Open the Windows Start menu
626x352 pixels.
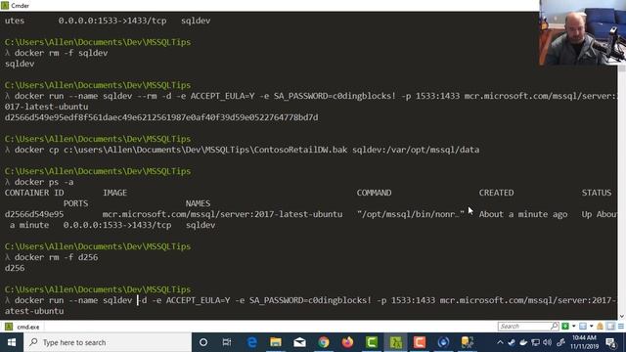[x=12, y=342]
